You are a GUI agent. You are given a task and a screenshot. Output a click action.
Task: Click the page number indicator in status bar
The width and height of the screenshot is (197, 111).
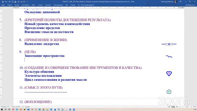(x=5, y=107)
